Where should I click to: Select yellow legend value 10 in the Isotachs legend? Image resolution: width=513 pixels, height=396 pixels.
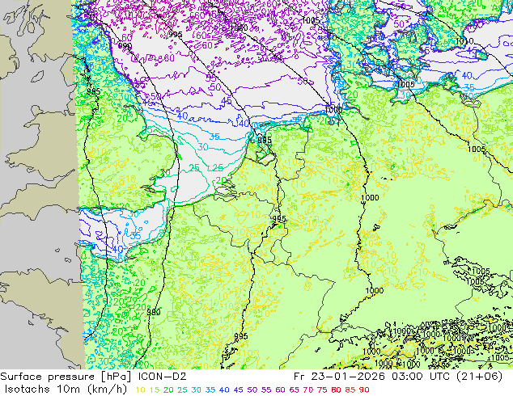pos(140,390)
